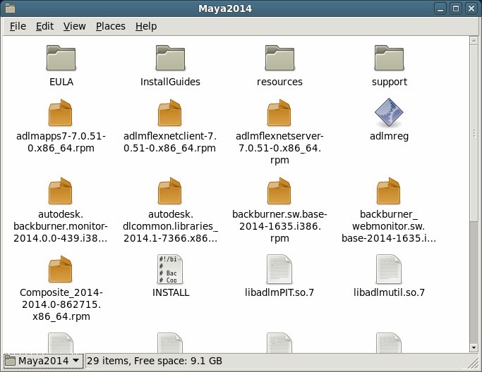The height and width of the screenshot is (372, 482).
Task: Click adlmapps7-7.0.51-0.x86_64.rpm file name
Action: click(x=61, y=142)
